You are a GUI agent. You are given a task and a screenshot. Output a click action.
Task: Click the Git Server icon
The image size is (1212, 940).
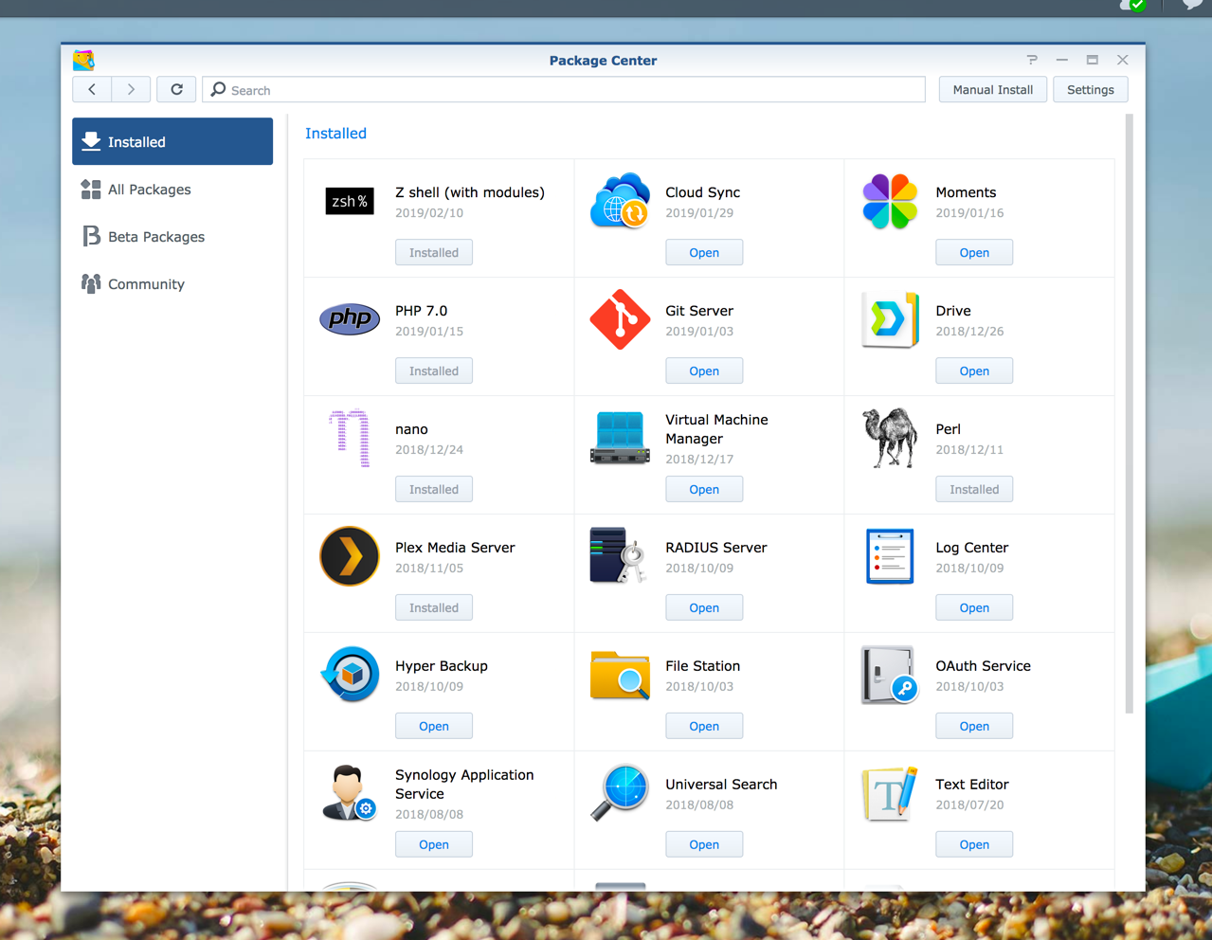(619, 319)
